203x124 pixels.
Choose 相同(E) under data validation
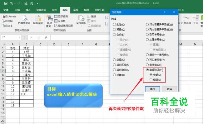[155, 80]
